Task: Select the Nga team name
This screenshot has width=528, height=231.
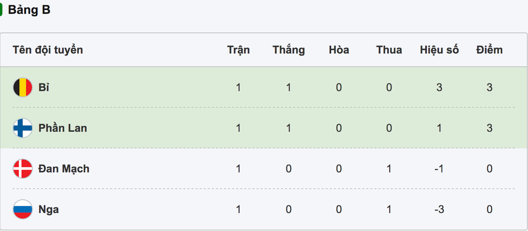Action: (49, 209)
